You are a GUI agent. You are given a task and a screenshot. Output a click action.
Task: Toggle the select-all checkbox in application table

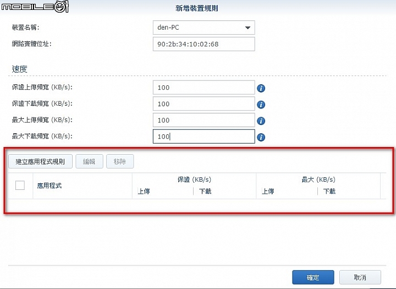coord(20,186)
